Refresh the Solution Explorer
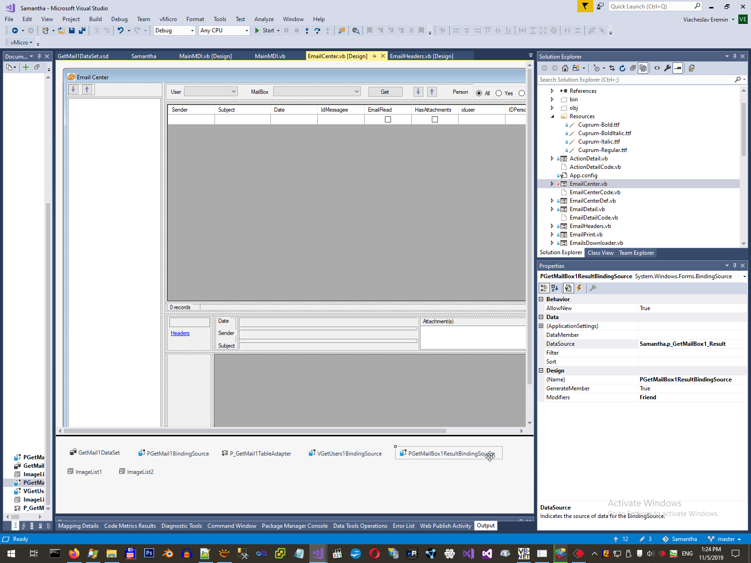 click(622, 68)
